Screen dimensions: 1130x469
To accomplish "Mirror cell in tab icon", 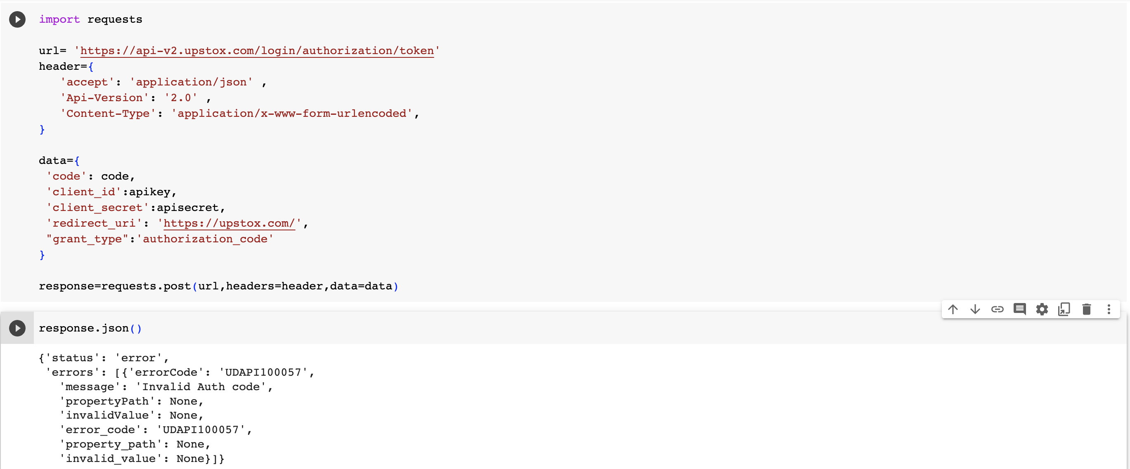I will pos(1064,309).
